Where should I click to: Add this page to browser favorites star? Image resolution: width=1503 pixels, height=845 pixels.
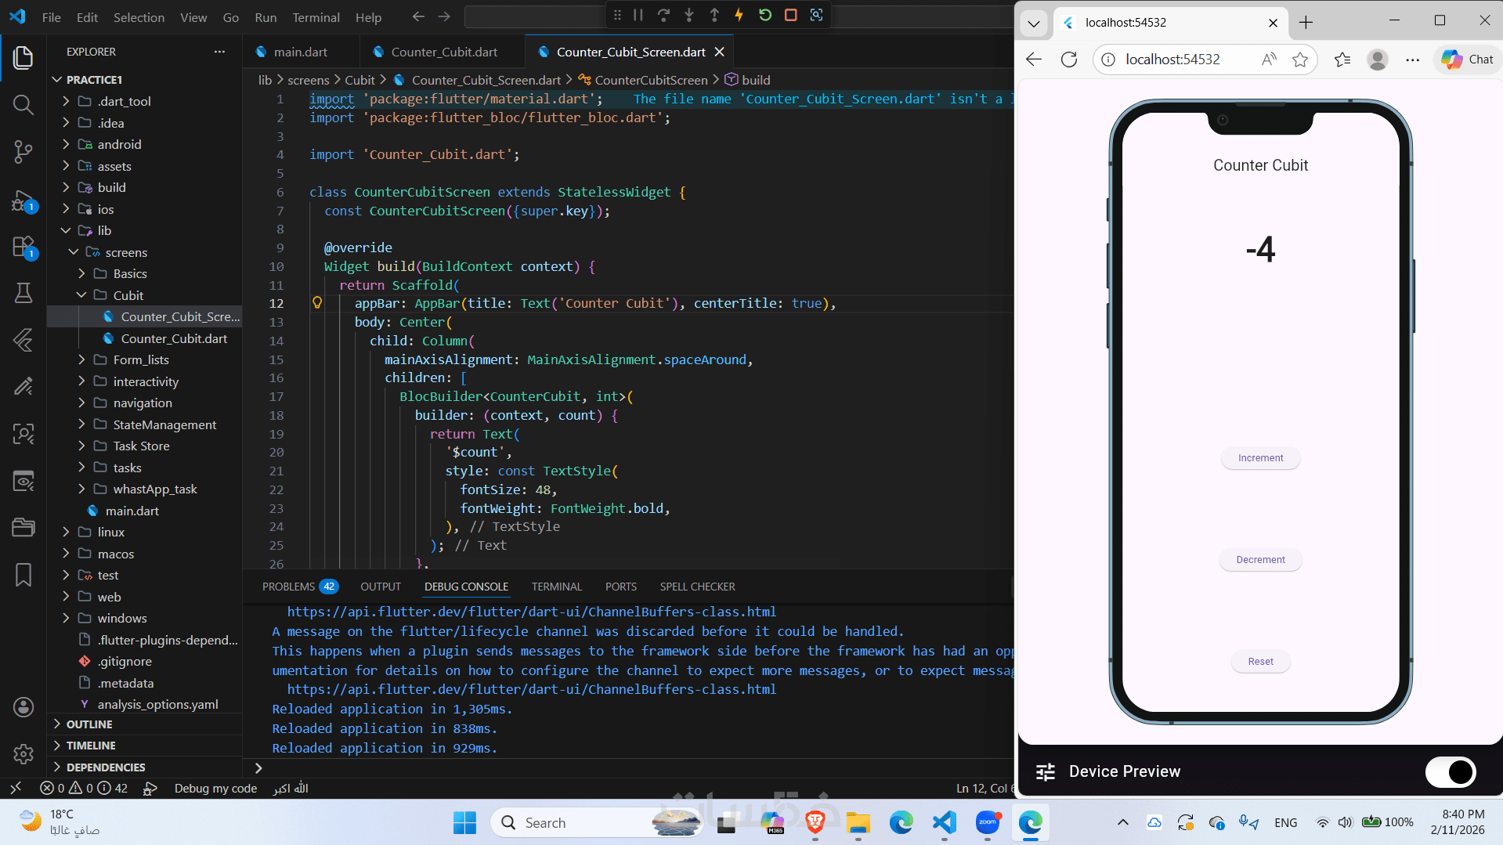click(x=1300, y=60)
